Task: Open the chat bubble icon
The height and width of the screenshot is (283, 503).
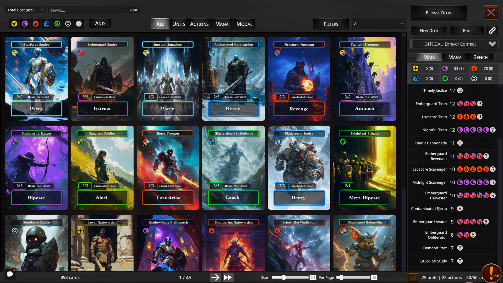Action: tap(10, 274)
